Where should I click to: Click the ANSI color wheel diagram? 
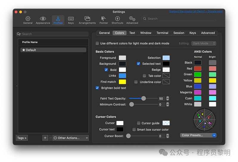pos(204,120)
